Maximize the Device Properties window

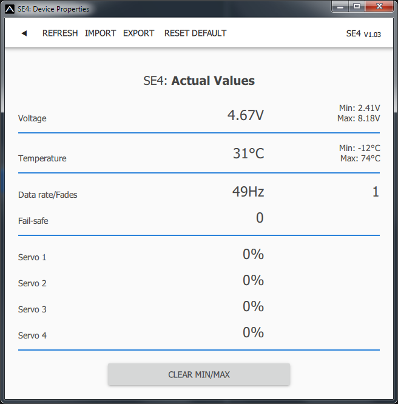pyautogui.click(x=357, y=6)
